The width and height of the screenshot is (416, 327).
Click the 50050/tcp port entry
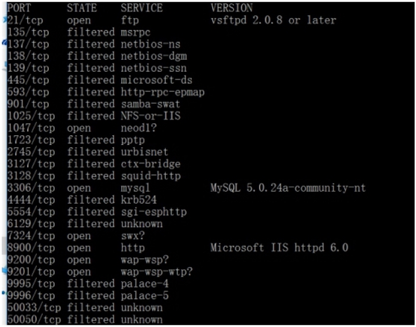click(x=34, y=320)
